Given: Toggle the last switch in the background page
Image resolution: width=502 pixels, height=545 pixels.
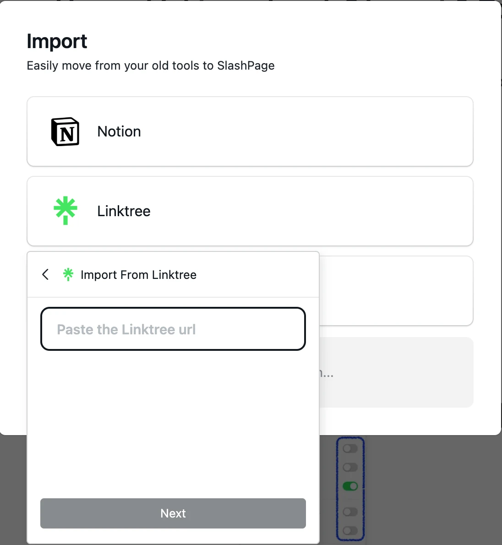Looking at the screenshot, I should 350,530.
